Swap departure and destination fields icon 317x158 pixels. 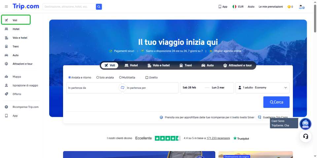tap(123, 88)
